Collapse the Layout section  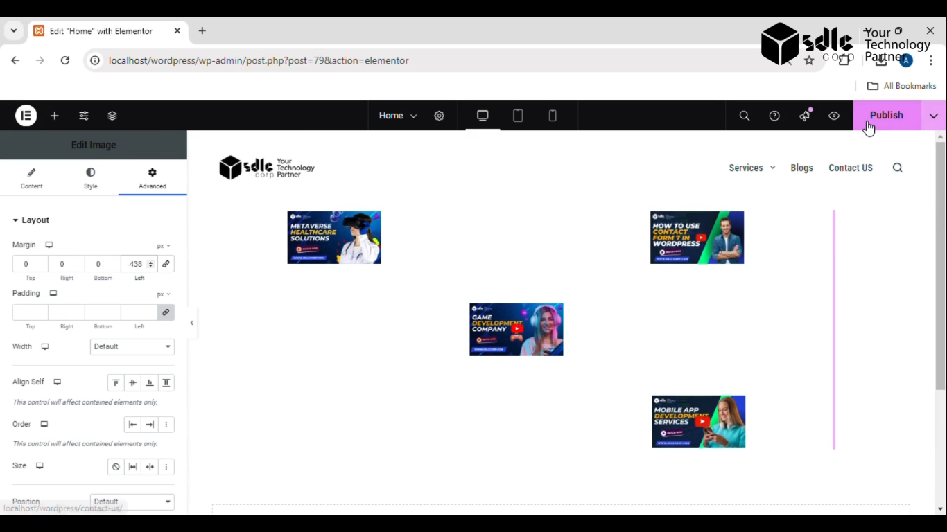tap(31, 220)
